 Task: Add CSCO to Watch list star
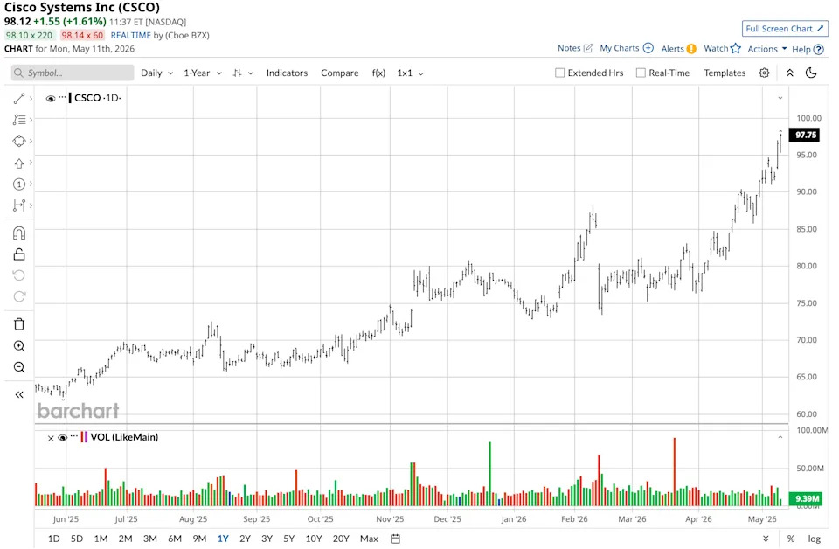pos(736,48)
